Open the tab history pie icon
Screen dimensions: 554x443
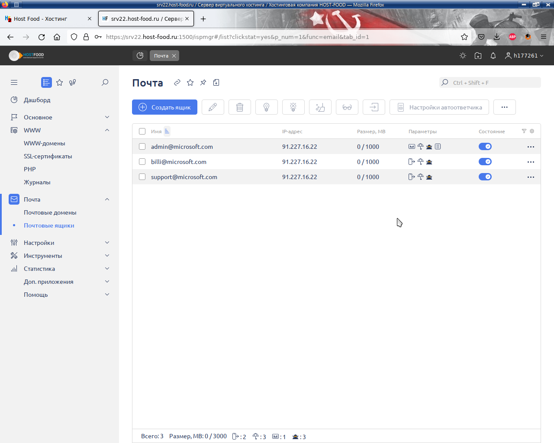[140, 55]
